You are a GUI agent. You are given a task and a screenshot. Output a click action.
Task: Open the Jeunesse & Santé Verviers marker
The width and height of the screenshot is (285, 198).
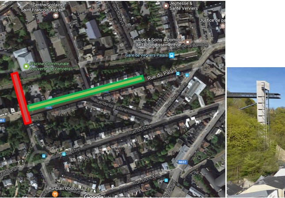pyautogui.click(x=166, y=6)
